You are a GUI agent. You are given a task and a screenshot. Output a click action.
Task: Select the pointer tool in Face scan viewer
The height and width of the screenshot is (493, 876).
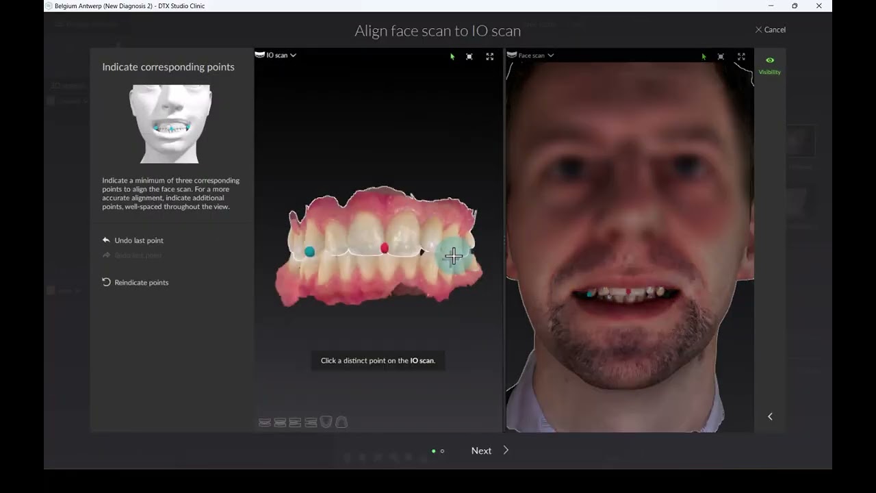tap(704, 57)
